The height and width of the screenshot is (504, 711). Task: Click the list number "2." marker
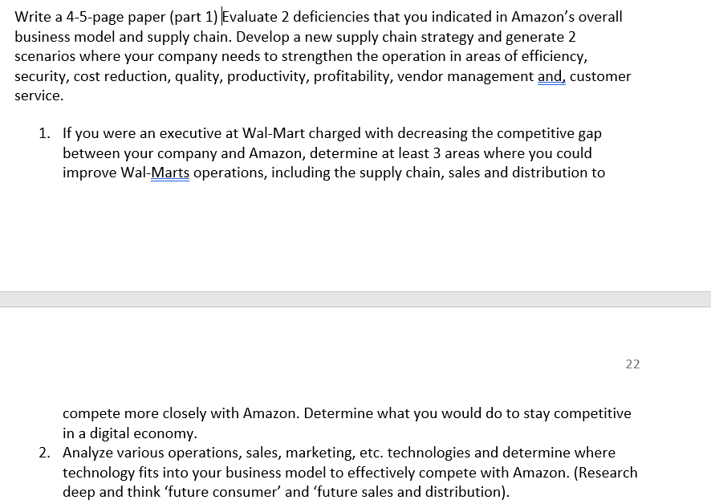[44, 453]
